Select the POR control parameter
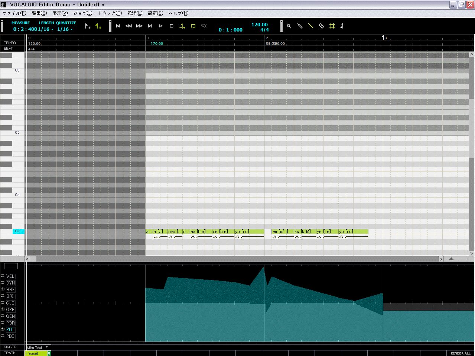 pos(10,323)
